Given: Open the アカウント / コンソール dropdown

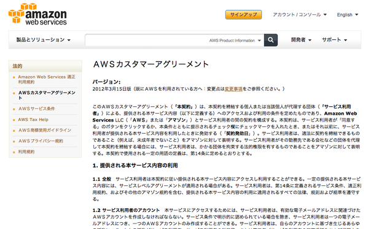Looking at the screenshot, I should click(299, 15).
